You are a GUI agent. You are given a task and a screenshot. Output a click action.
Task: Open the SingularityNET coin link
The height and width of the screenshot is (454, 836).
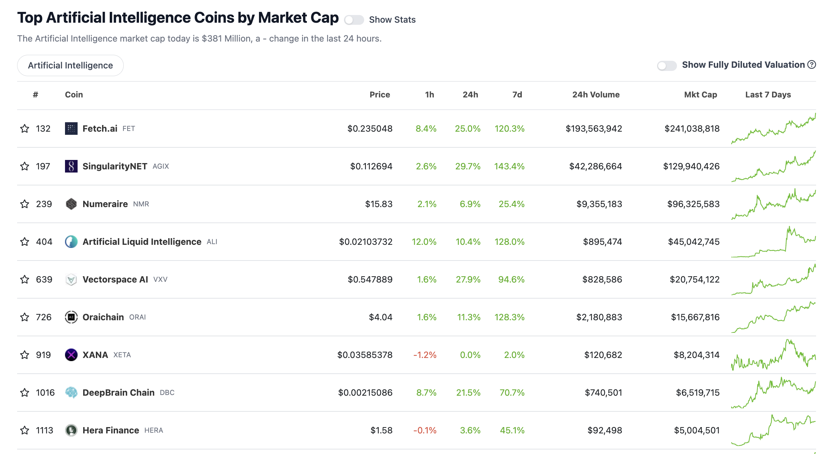(115, 166)
